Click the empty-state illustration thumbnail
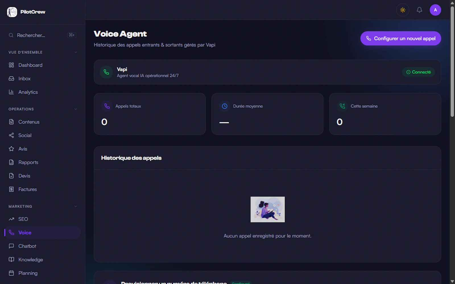 [x=268, y=209]
